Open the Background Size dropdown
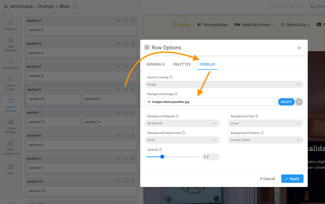325x204 pixels. [265, 123]
